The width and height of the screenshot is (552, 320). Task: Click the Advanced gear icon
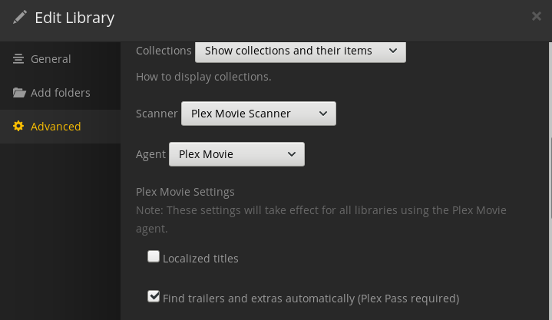point(18,126)
